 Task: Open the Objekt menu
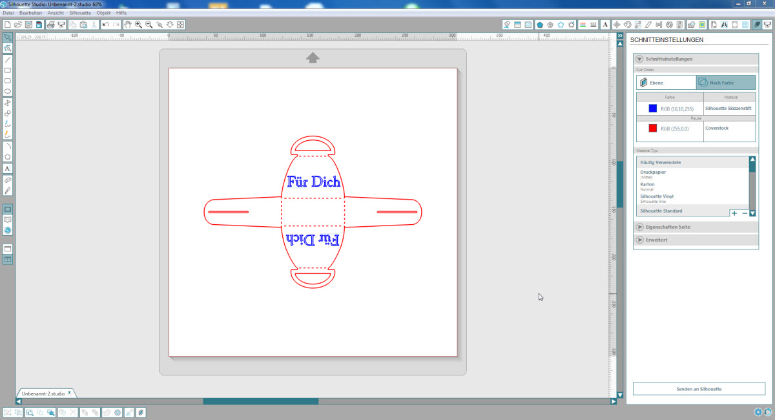[103, 13]
